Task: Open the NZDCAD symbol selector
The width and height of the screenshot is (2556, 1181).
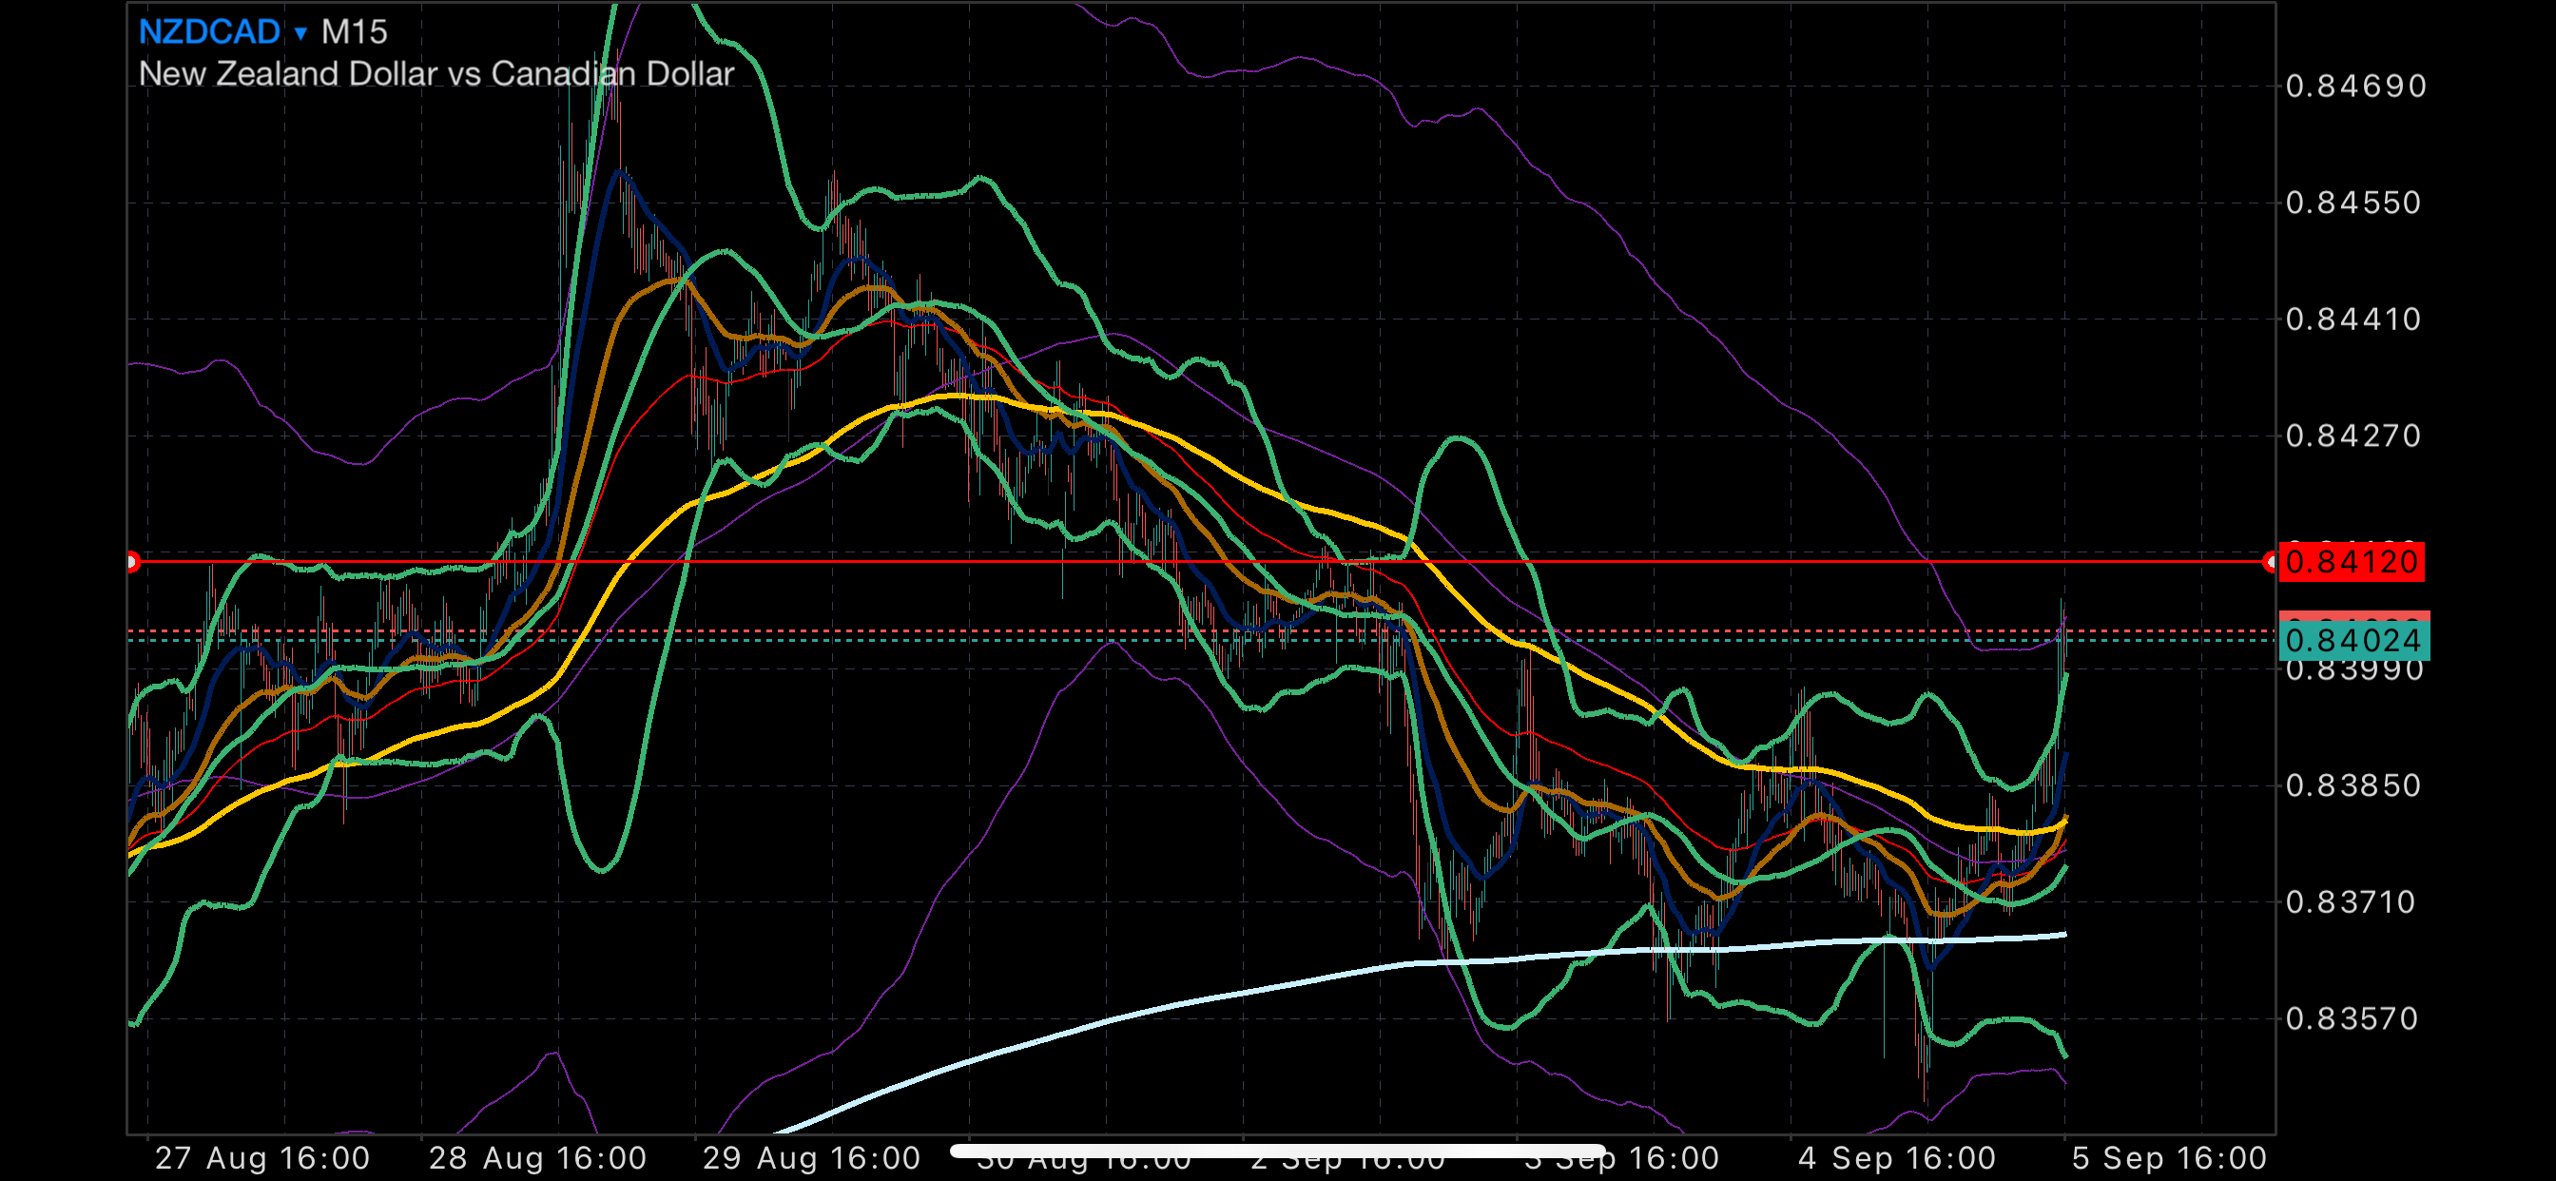Action: 209,31
